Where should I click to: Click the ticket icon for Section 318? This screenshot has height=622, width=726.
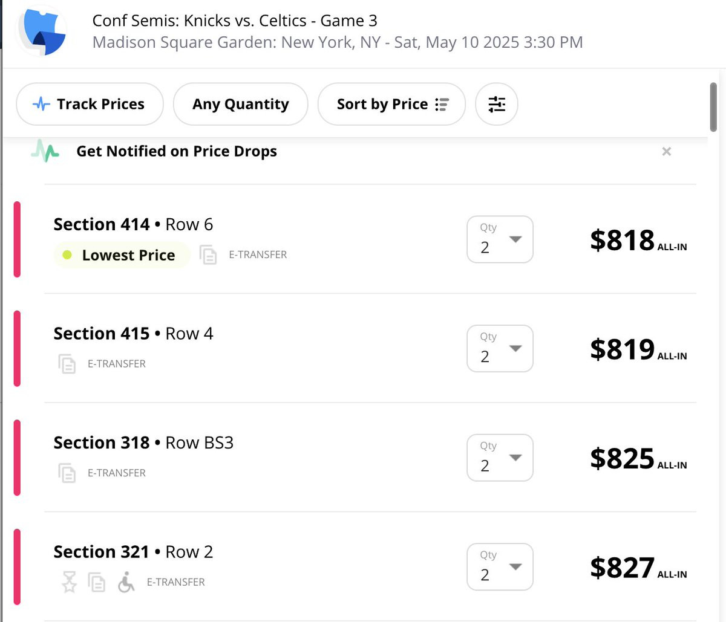[x=67, y=473]
